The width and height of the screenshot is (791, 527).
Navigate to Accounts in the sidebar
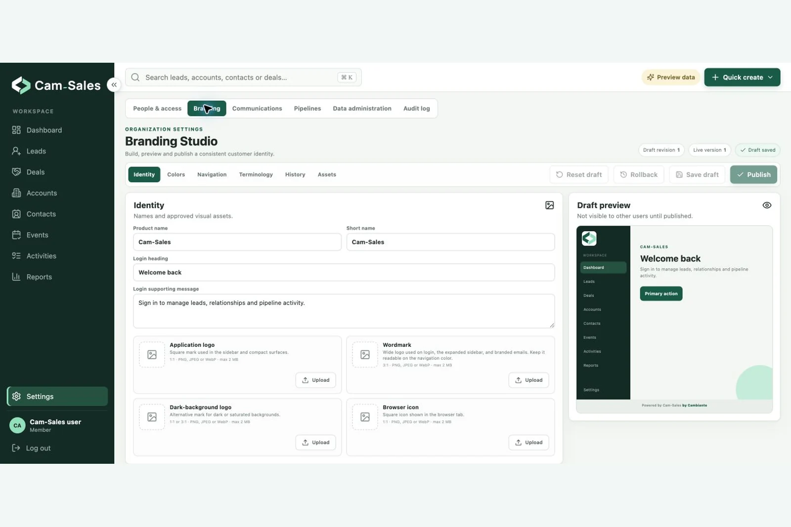[x=57, y=193]
